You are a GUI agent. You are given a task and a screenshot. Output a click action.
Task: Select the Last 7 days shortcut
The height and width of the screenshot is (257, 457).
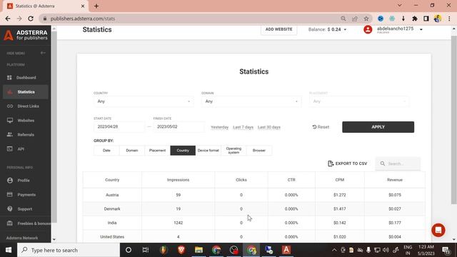click(243, 127)
